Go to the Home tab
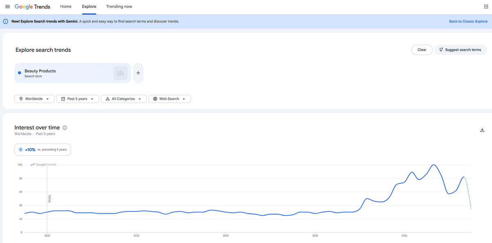This screenshot has width=492, height=243. tap(66, 7)
